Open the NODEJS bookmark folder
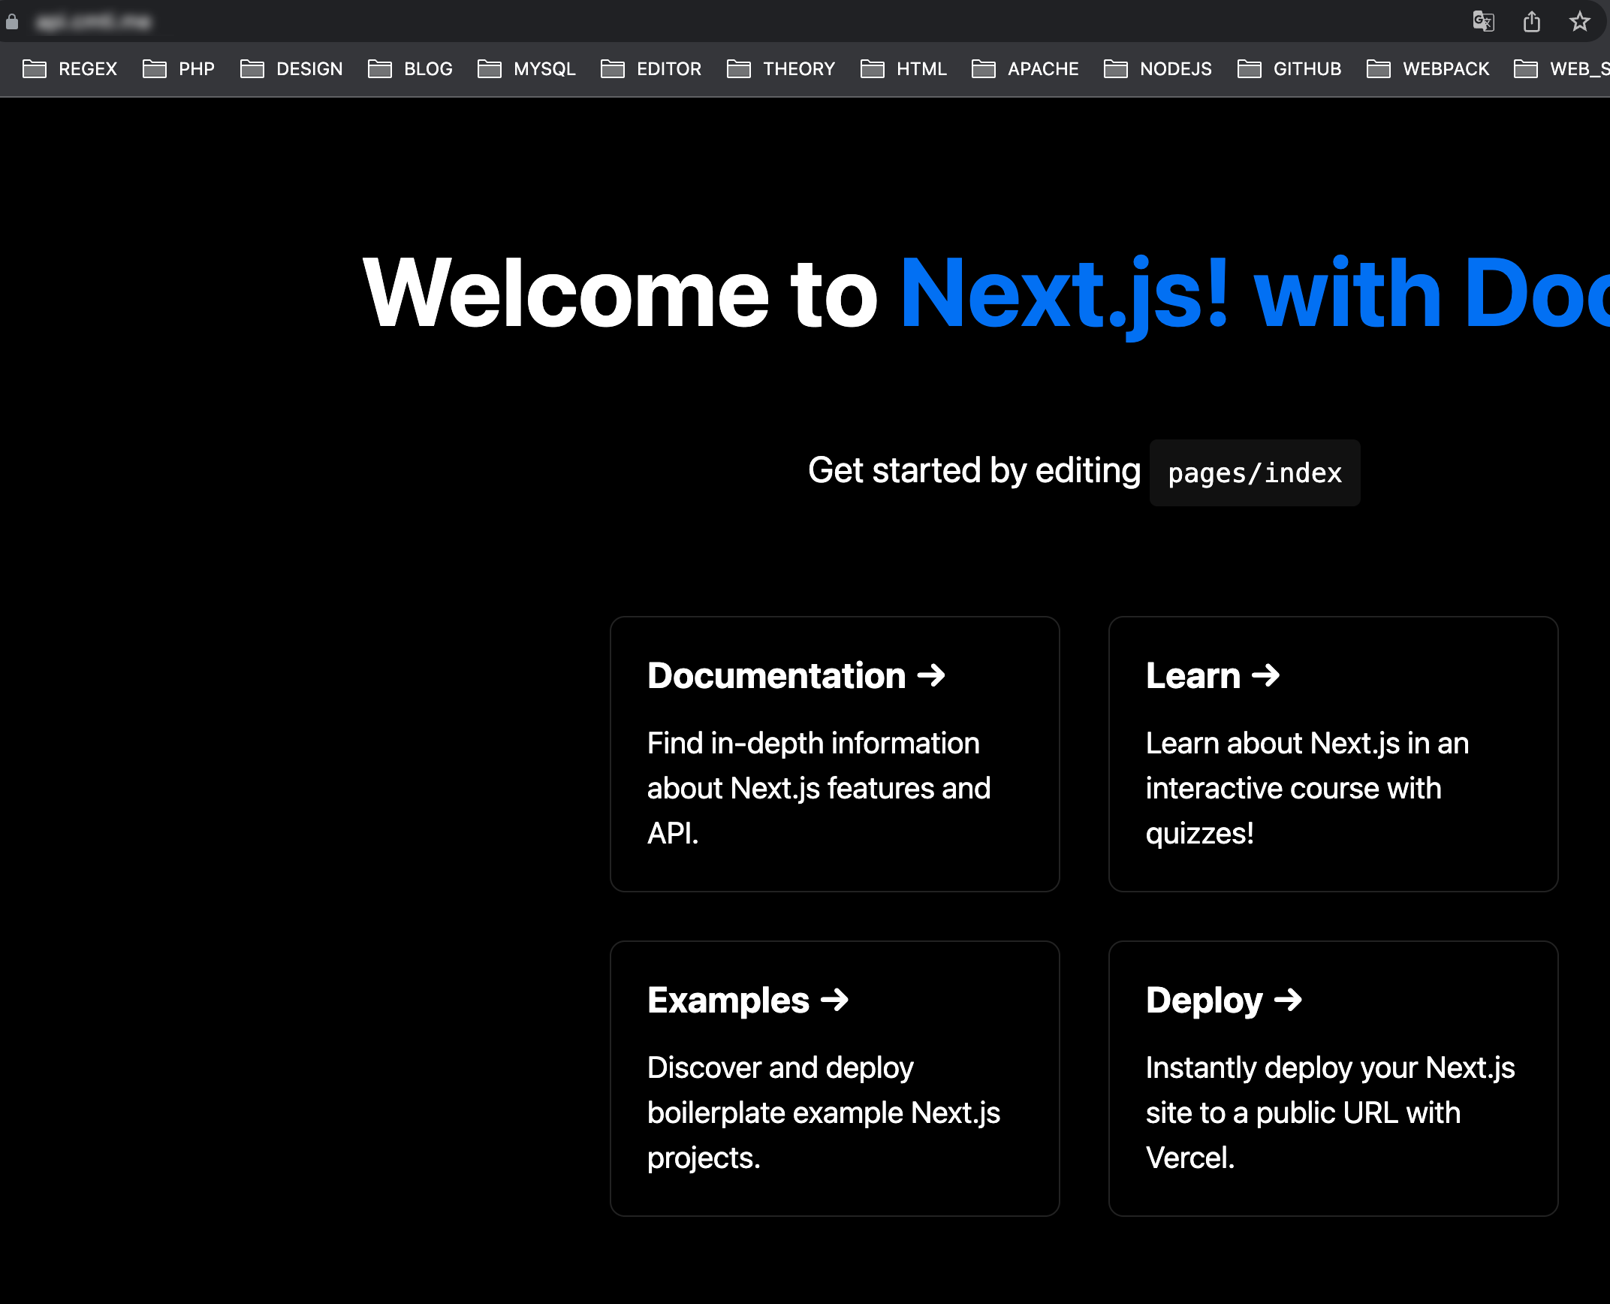Image resolution: width=1610 pixels, height=1304 pixels. pos(1158,69)
